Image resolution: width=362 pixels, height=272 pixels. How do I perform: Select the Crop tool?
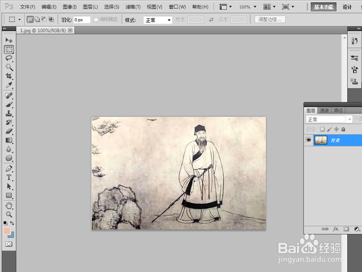[9, 76]
